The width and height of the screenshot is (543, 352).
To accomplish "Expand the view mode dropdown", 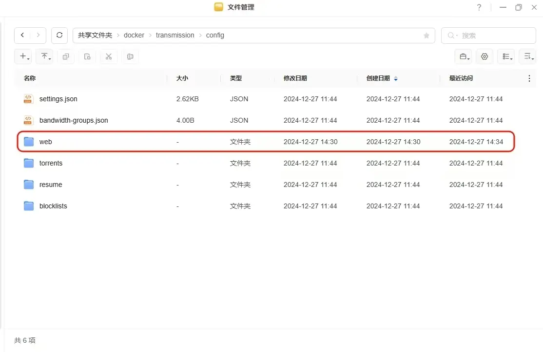I will click(x=506, y=57).
